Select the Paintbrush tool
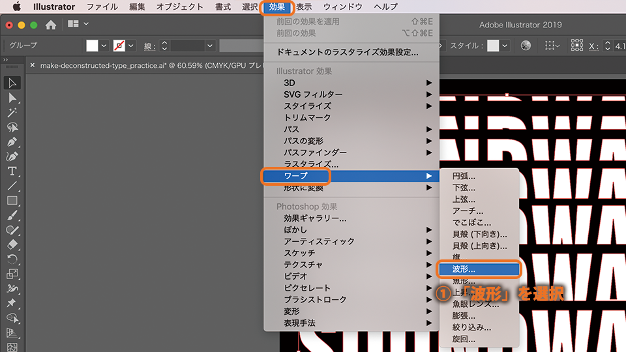 coord(12,216)
